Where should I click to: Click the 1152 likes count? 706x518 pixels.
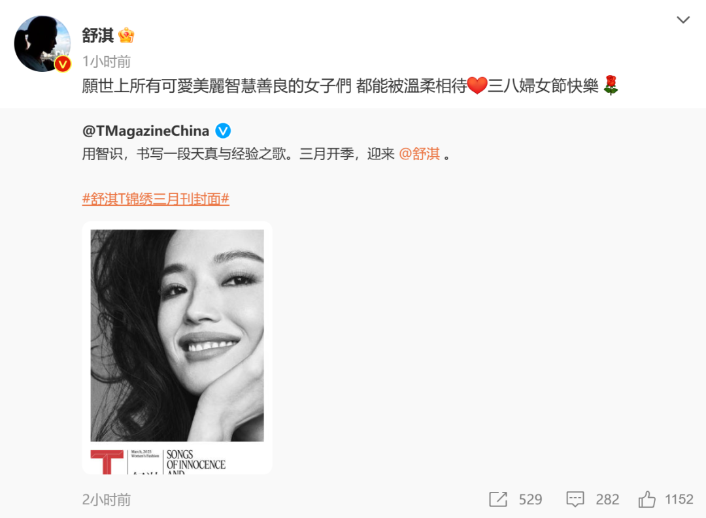pos(679,499)
